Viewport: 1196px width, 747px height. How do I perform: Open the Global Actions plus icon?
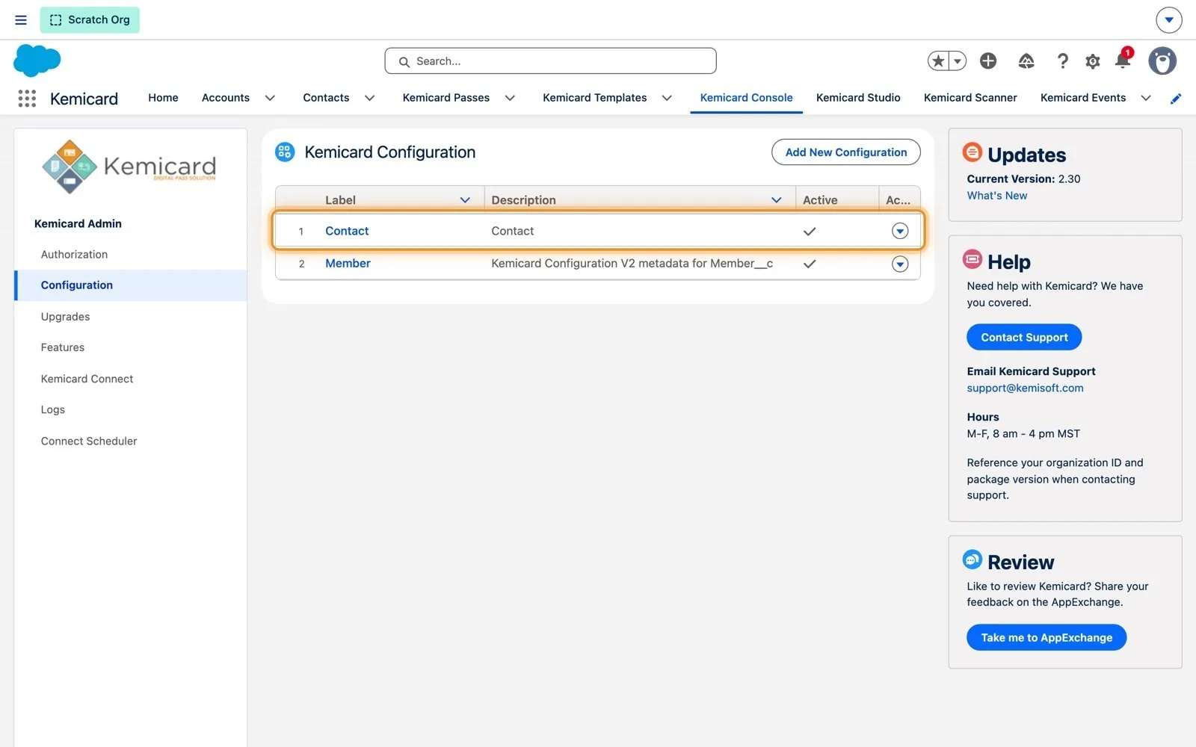tap(988, 61)
